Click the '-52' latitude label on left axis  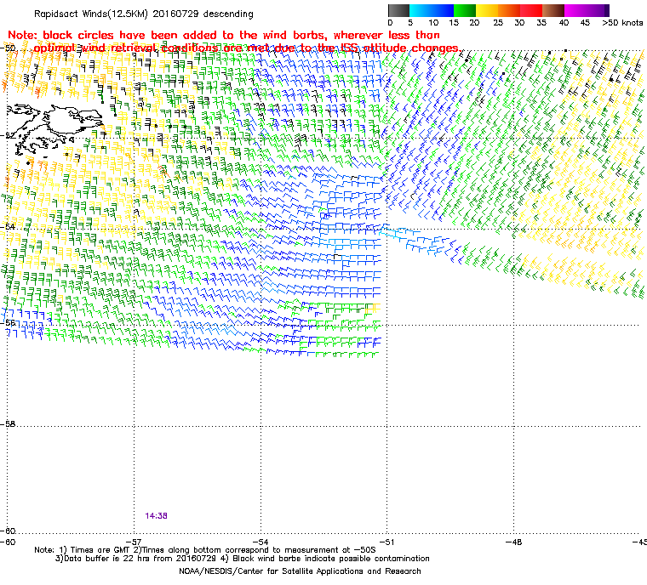point(9,135)
